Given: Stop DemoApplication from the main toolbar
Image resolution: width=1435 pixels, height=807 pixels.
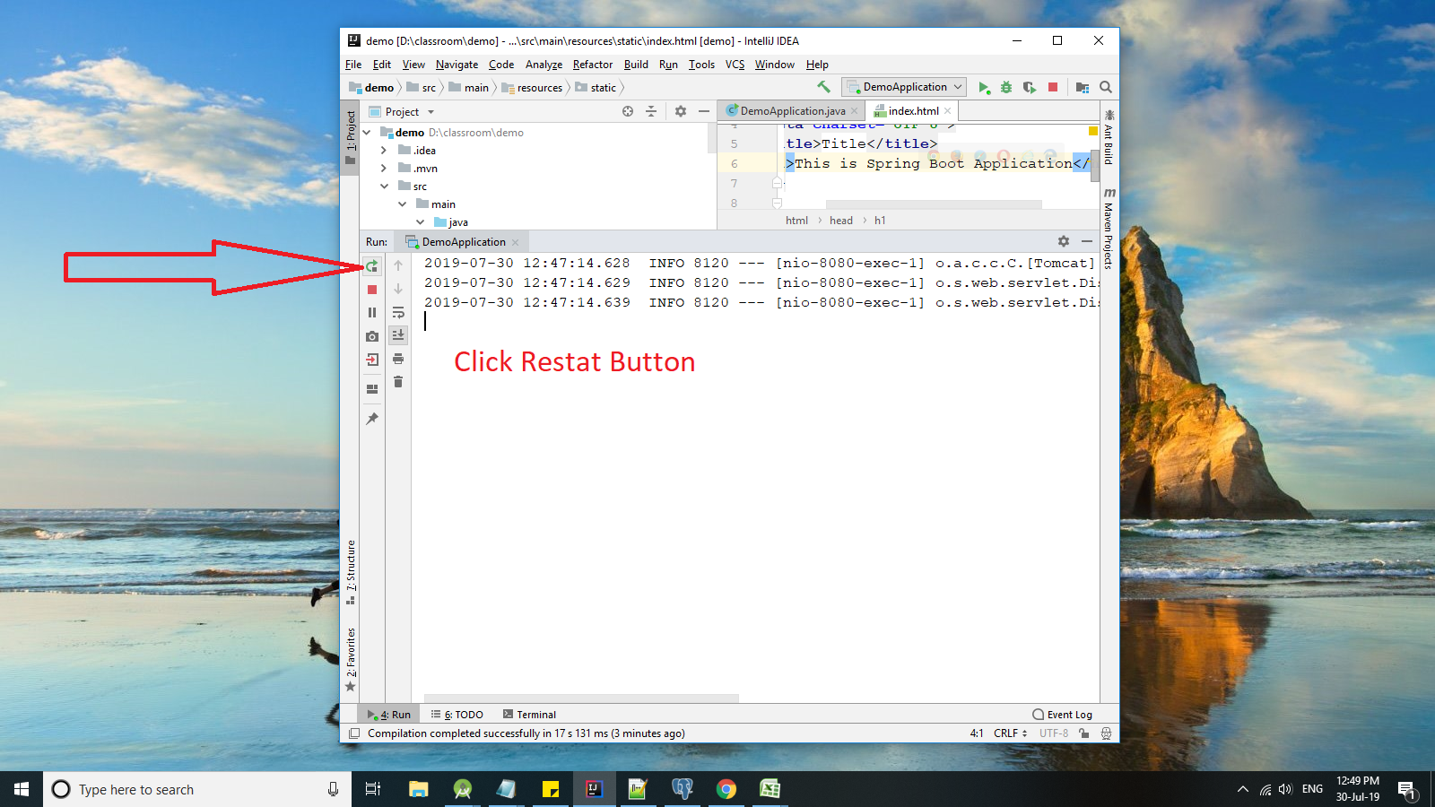Looking at the screenshot, I should [1053, 87].
